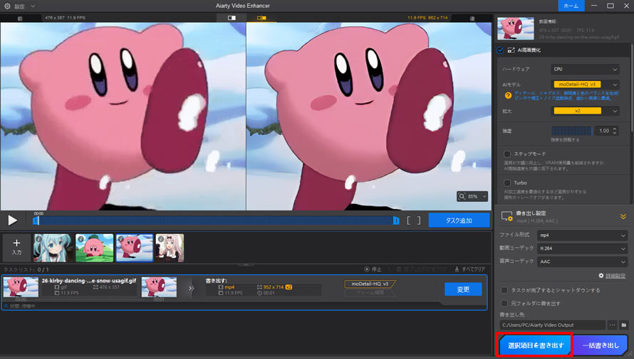The width and height of the screenshot is (634, 359).
Task: Click the timeline end marker handle
Action: point(396,220)
